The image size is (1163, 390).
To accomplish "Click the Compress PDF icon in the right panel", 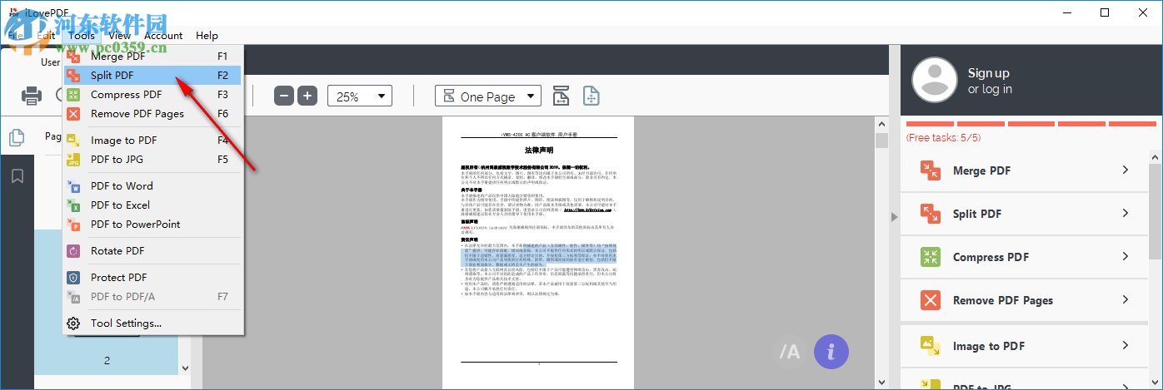I will point(930,257).
